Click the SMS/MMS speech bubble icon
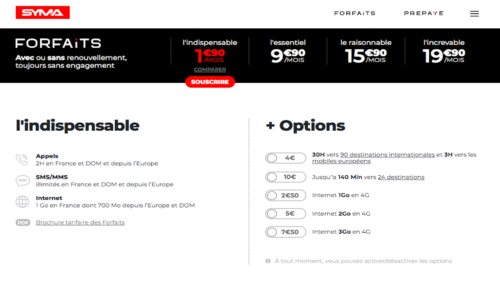500x281 pixels. (22, 181)
